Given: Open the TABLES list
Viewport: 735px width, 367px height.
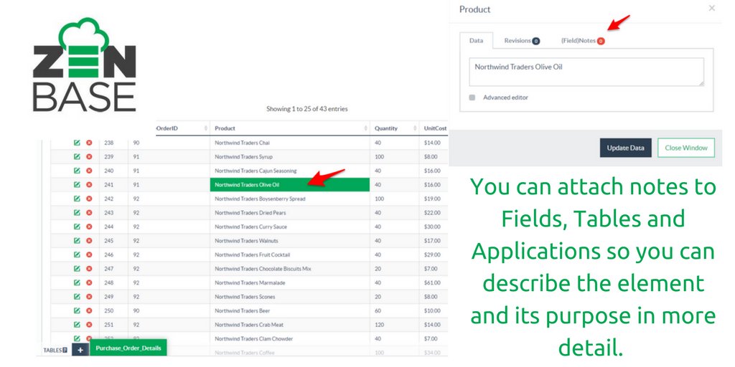Looking at the screenshot, I should pyautogui.click(x=55, y=350).
